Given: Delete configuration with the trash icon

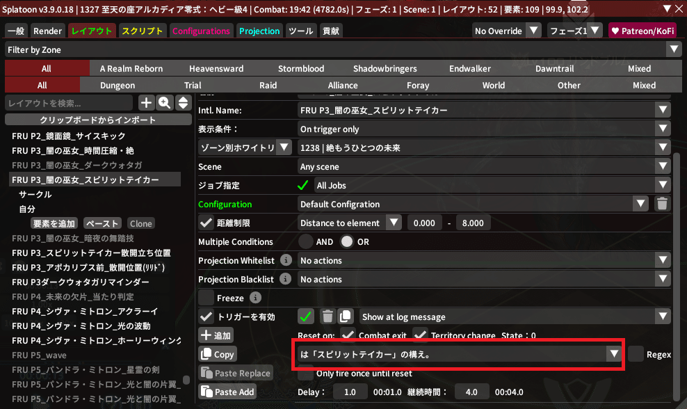Looking at the screenshot, I should tap(662, 205).
